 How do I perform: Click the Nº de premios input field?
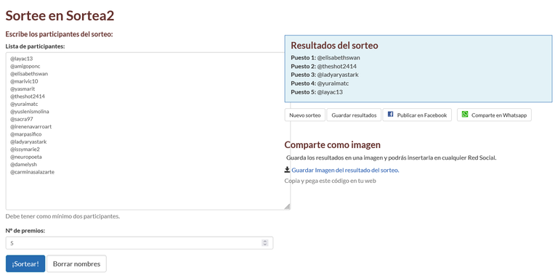click(x=139, y=243)
